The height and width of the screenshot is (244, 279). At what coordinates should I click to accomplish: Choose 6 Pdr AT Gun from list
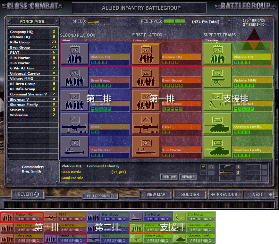(22, 68)
